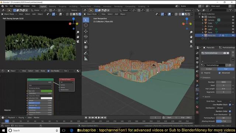Select the Cursor tool in viewport toolbar

point(86,25)
